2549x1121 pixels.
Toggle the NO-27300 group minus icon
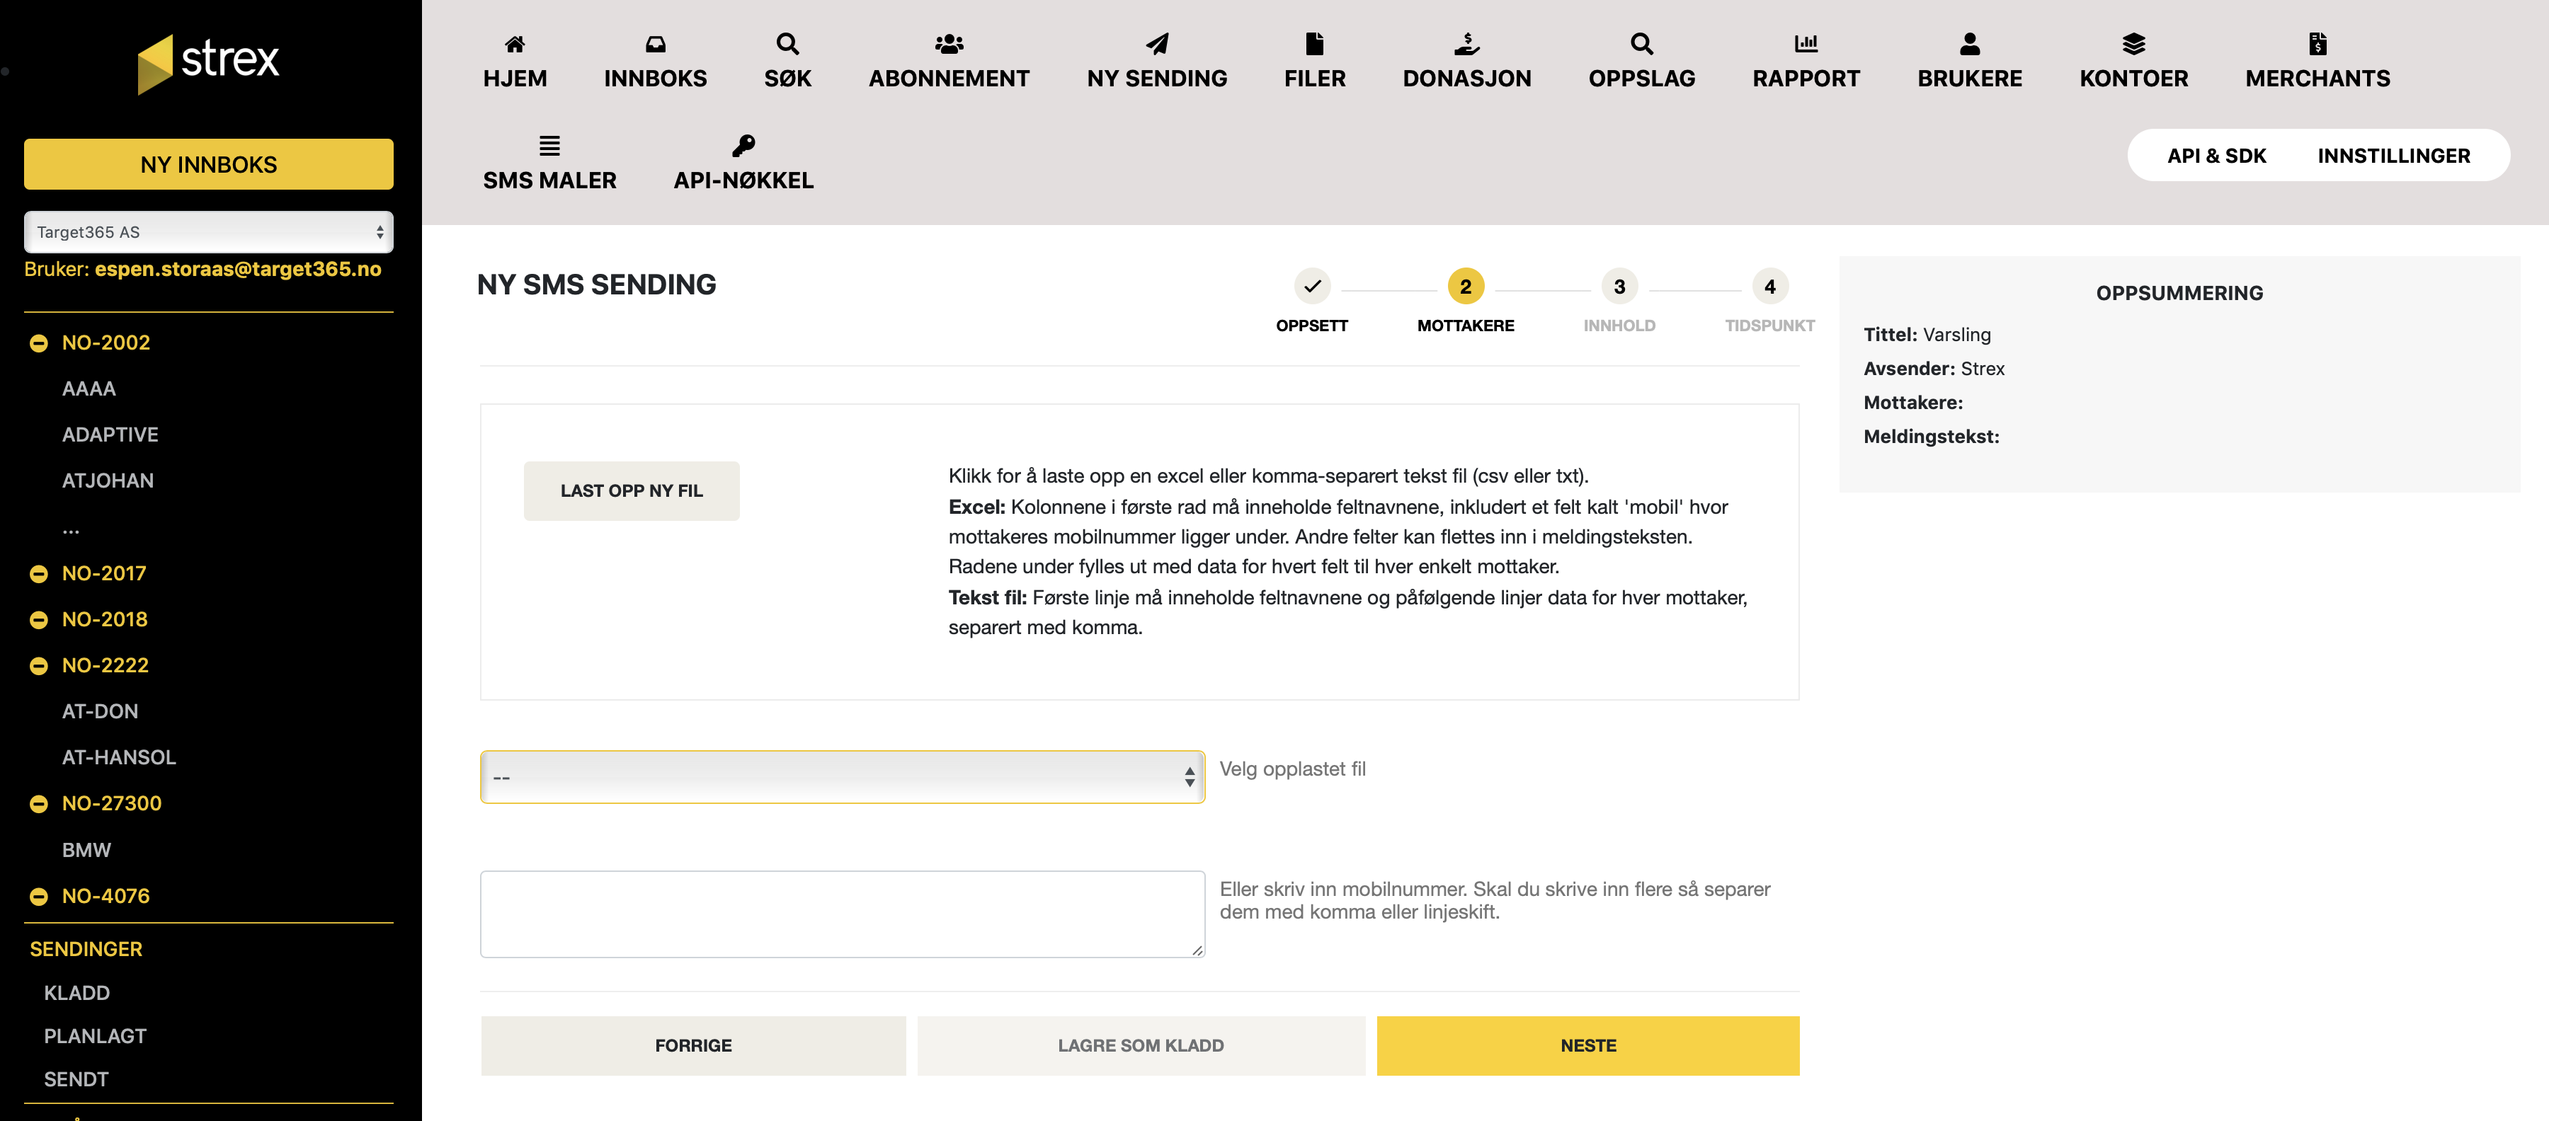39,805
